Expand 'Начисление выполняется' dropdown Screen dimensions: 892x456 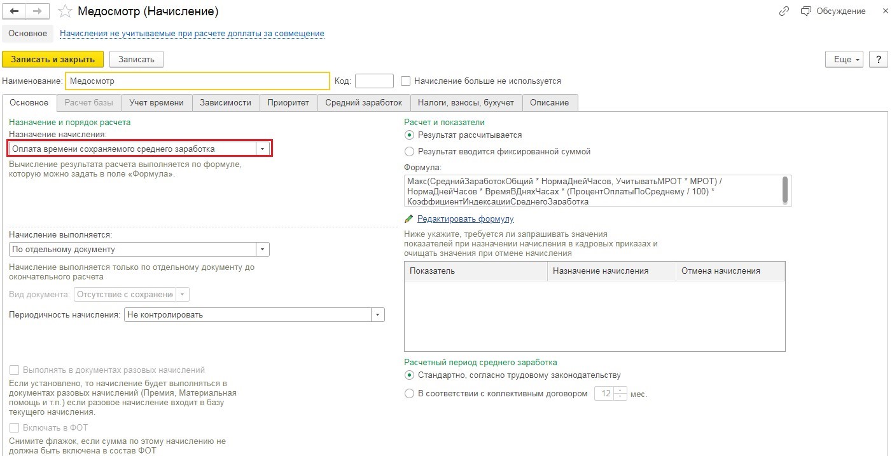point(262,250)
